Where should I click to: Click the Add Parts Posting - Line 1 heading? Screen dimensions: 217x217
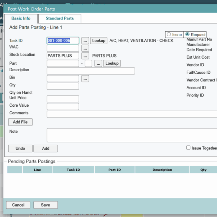[x=35, y=27]
